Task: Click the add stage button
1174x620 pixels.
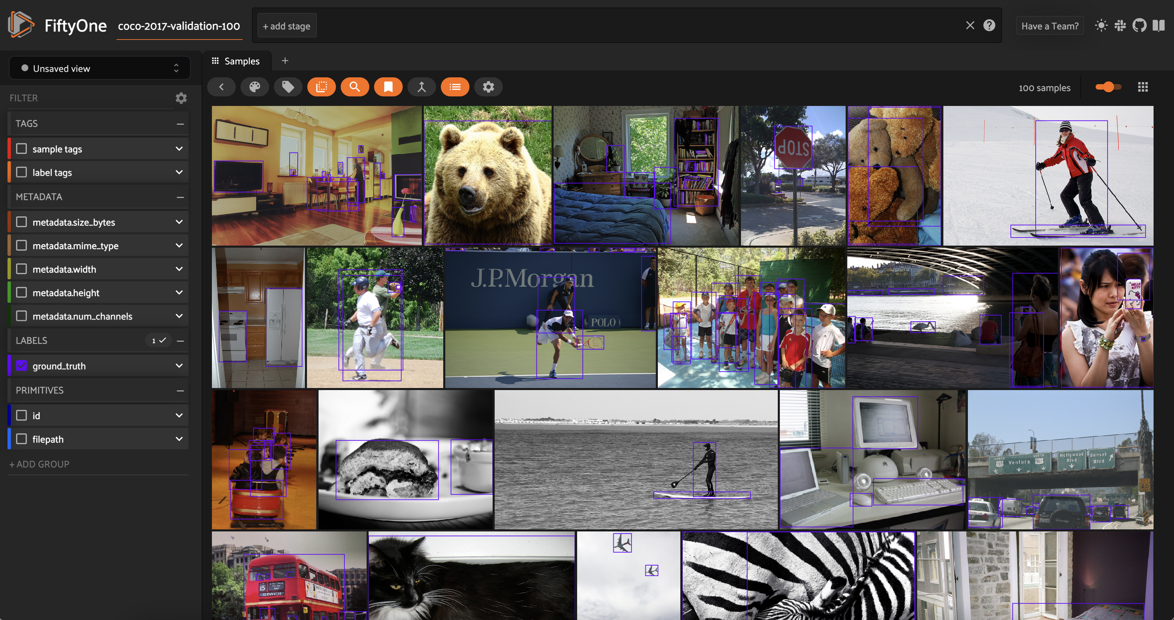Action: (287, 26)
